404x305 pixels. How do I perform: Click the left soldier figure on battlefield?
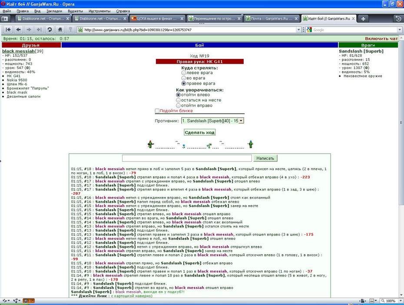150,144
